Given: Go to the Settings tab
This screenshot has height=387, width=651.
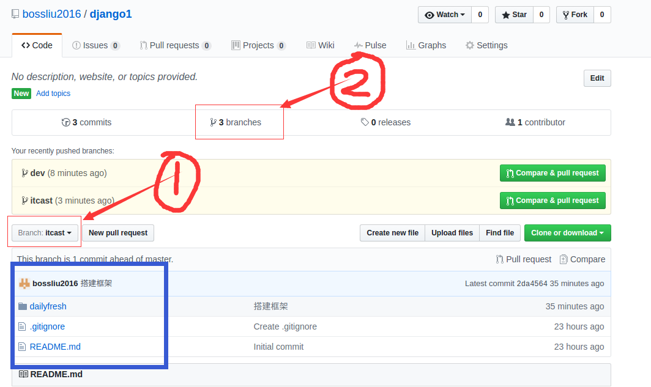Looking at the screenshot, I should point(486,45).
